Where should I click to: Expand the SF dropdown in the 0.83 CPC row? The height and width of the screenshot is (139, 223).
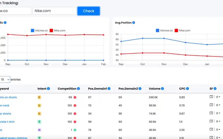tap(218, 97)
